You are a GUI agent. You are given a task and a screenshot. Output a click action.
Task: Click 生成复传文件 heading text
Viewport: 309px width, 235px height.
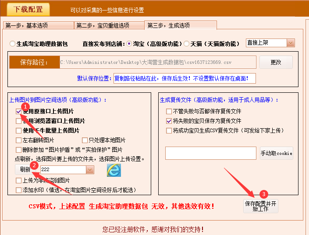click(219, 100)
